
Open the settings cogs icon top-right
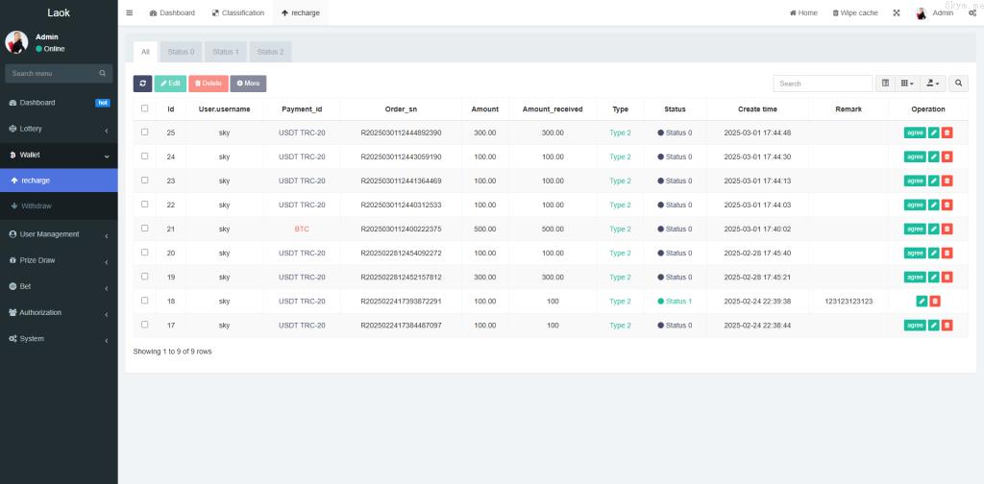[972, 13]
